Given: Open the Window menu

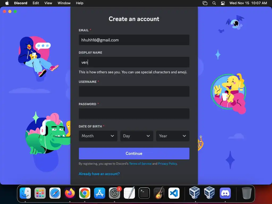Looking at the screenshot, I should point(64,3).
